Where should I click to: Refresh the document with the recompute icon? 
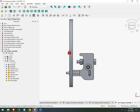point(25,7)
